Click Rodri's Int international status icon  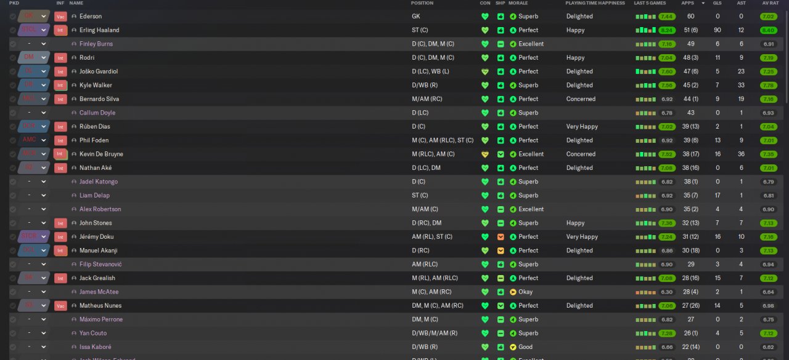click(60, 58)
